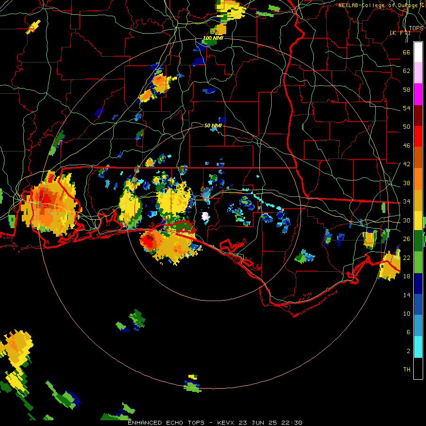Click the K FT units label

click(x=400, y=33)
